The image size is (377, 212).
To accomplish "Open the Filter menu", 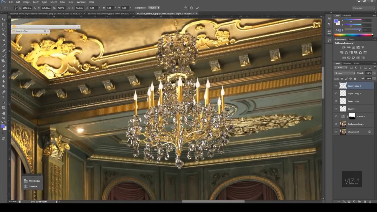I will pyautogui.click(x=62, y=2).
